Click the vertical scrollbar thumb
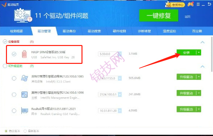This screenshot has width=213, height=136. coord(212,54)
